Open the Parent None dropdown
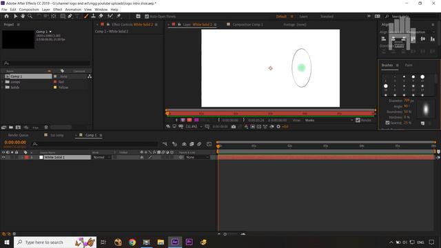This screenshot has height=248, width=441. pos(197,158)
